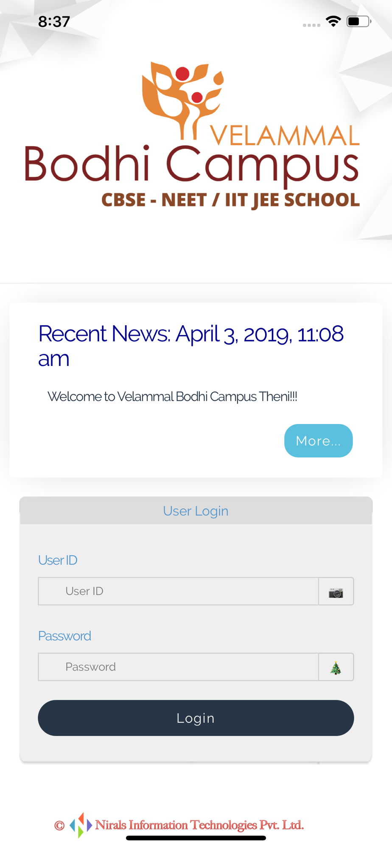
Task: Tap the Nirals colorful arrow logo
Action: click(x=81, y=825)
